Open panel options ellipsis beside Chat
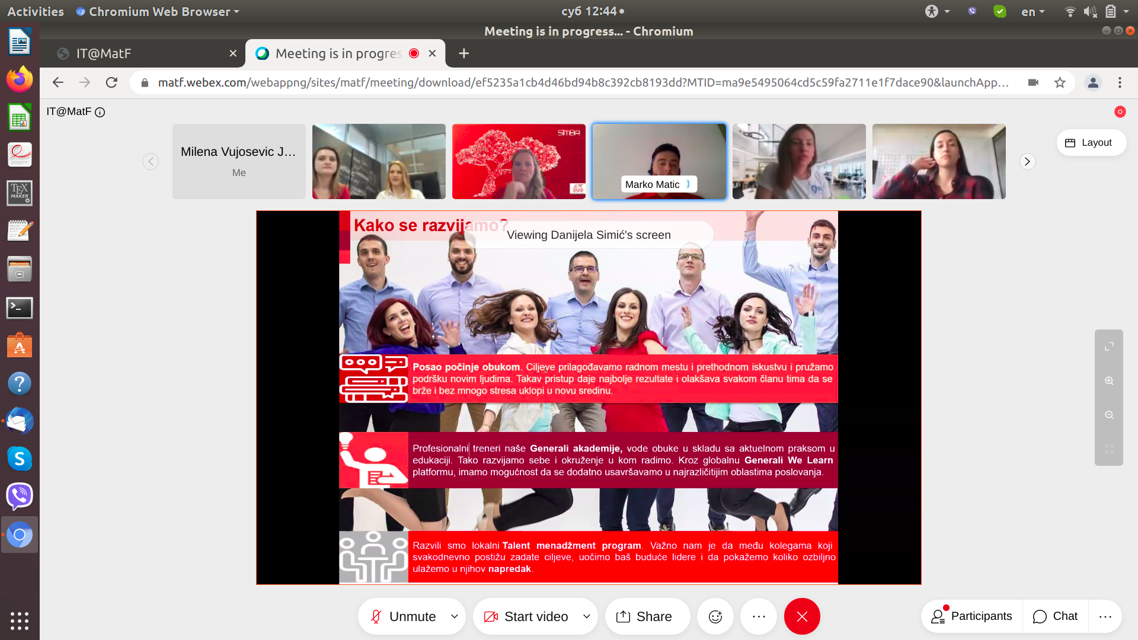The image size is (1138, 640). (x=1105, y=616)
